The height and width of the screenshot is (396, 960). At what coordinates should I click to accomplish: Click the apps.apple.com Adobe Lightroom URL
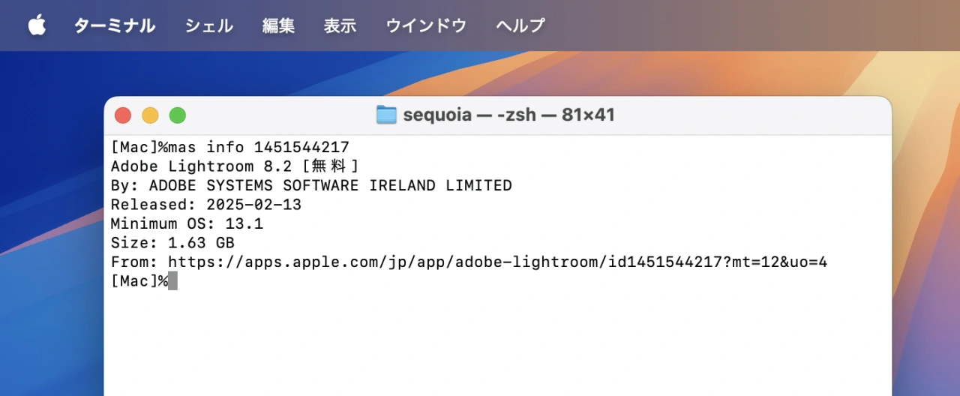tap(496, 262)
